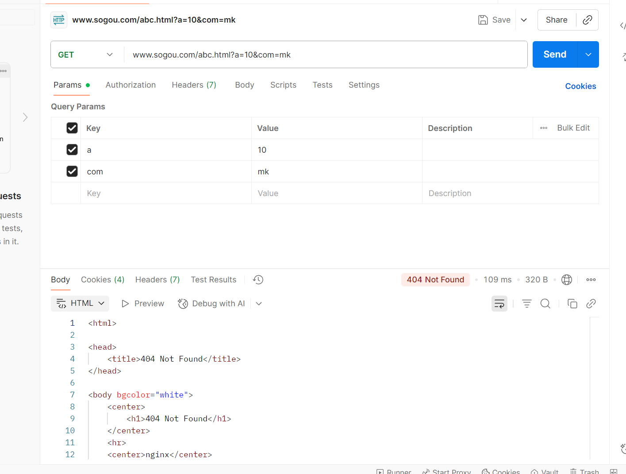
Task: Click value cell containing 10
Action: tap(337, 150)
